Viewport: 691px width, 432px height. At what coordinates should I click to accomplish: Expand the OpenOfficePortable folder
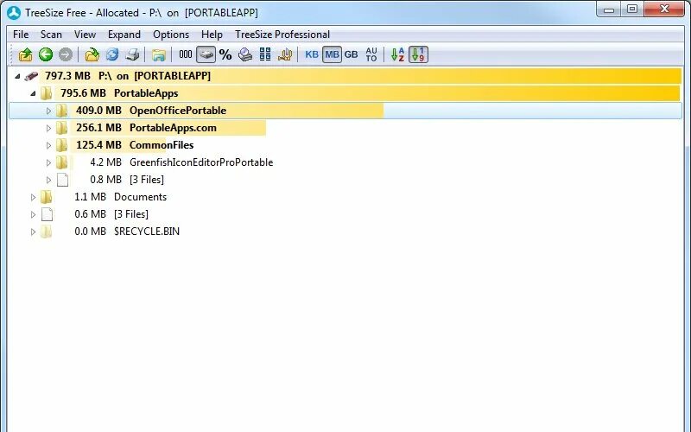pyautogui.click(x=48, y=111)
